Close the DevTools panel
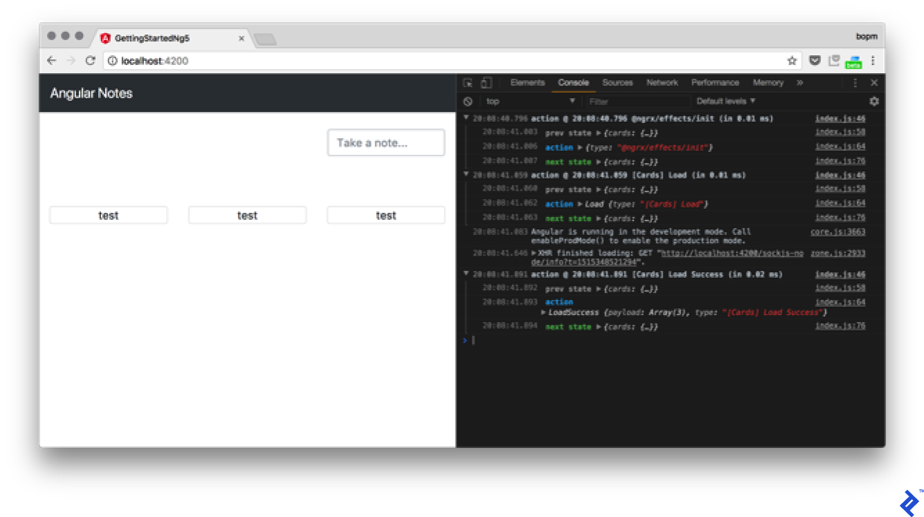This screenshot has height=517, width=924. coord(874,83)
